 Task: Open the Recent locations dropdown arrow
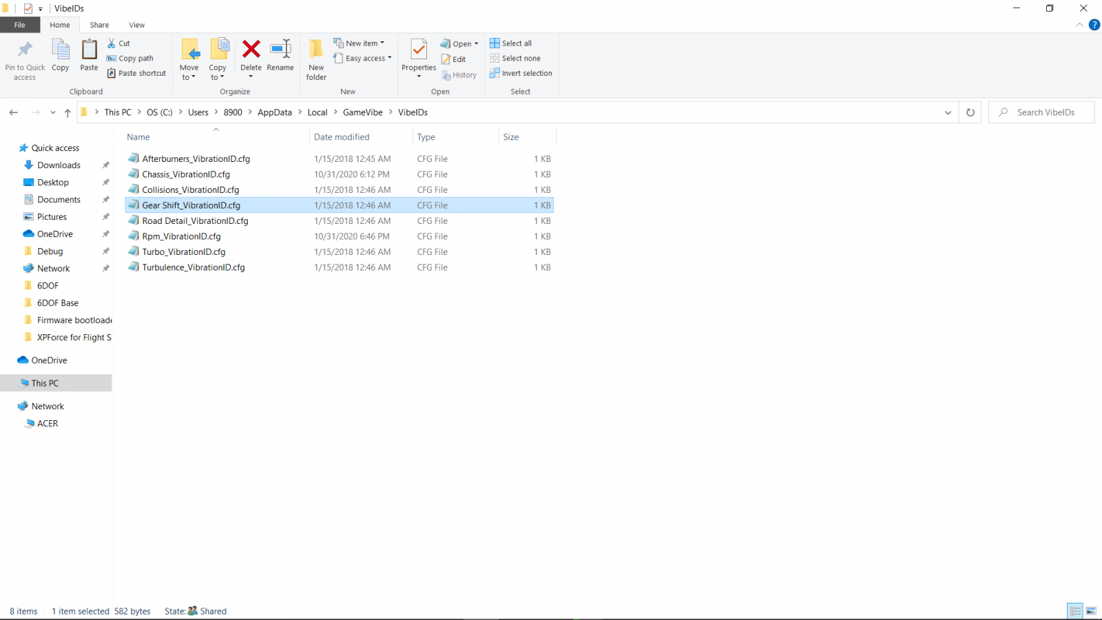tap(53, 112)
